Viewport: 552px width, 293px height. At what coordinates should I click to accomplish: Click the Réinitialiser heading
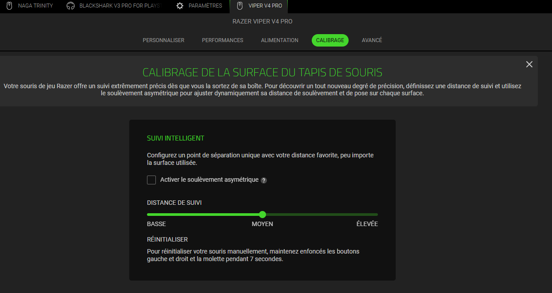(167, 239)
